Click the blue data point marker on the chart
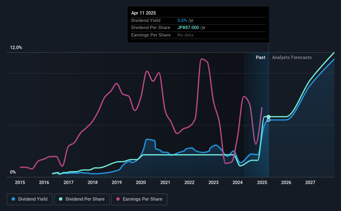341x211 pixels. 269,120
